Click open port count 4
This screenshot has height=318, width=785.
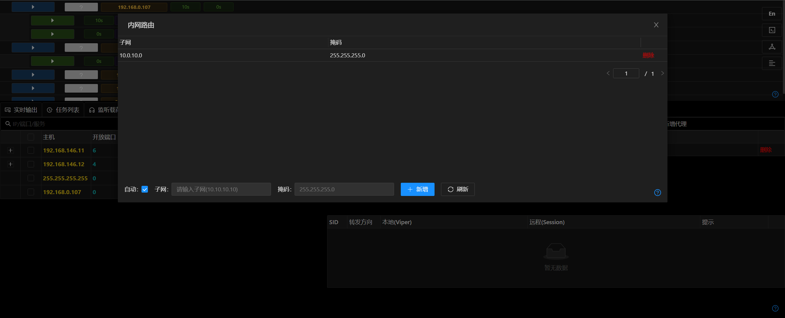pos(94,164)
